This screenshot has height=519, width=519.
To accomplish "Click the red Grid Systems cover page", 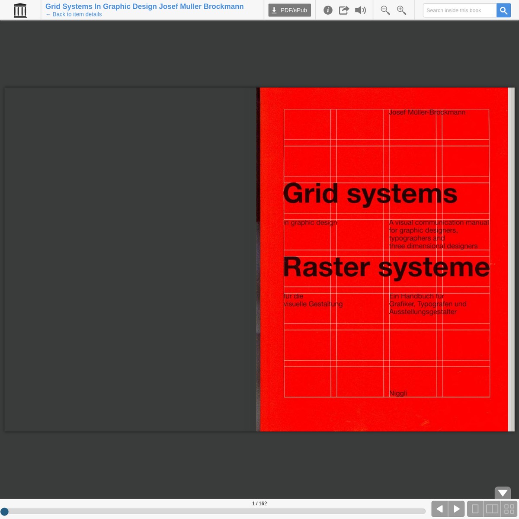I will pyautogui.click(x=385, y=259).
